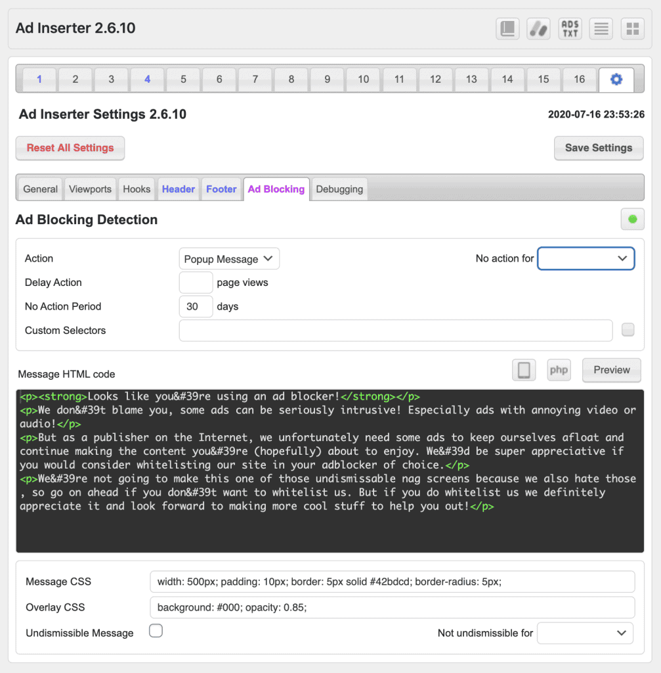The image size is (661, 673).
Task: Click the Save Settings button
Action: point(599,148)
